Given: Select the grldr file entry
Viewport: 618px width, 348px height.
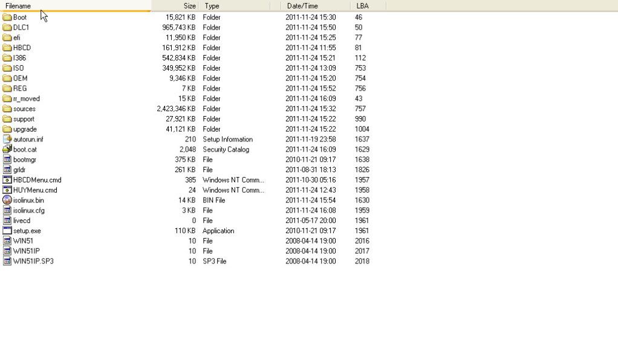Looking at the screenshot, I should point(186,170).
